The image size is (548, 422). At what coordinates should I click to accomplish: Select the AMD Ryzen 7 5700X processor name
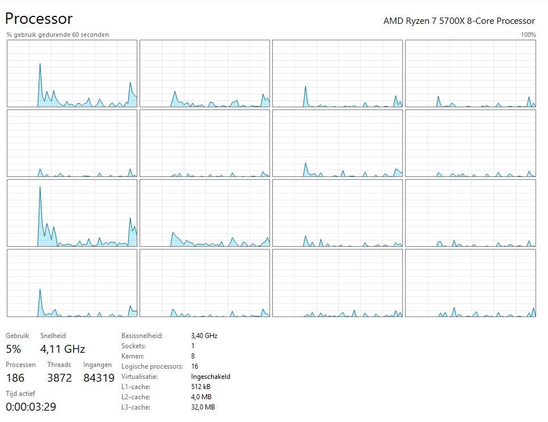point(459,21)
